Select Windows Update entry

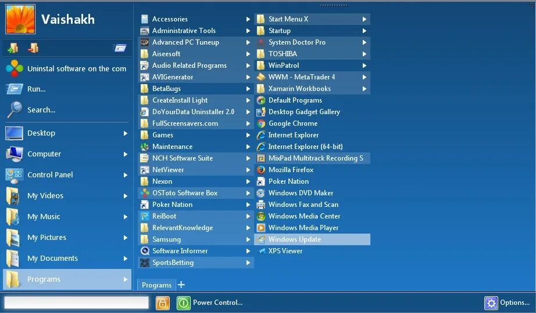312,239
